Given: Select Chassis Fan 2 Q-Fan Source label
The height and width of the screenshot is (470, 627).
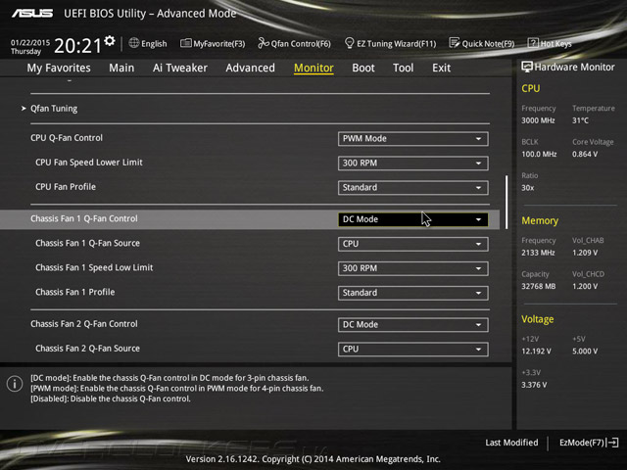Looking at the screenshot, I should 87,349.
